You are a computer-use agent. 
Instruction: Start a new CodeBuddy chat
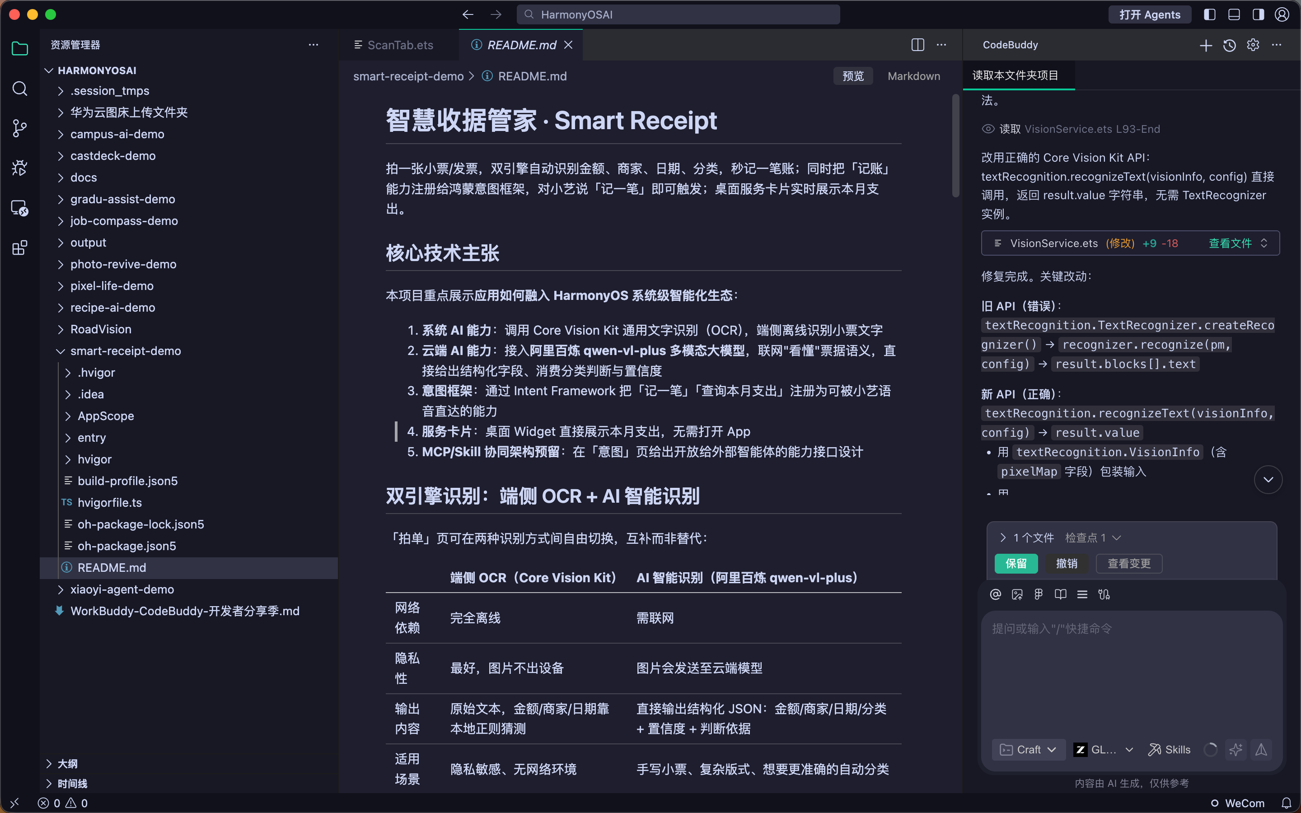click(x=1206, y=45)
